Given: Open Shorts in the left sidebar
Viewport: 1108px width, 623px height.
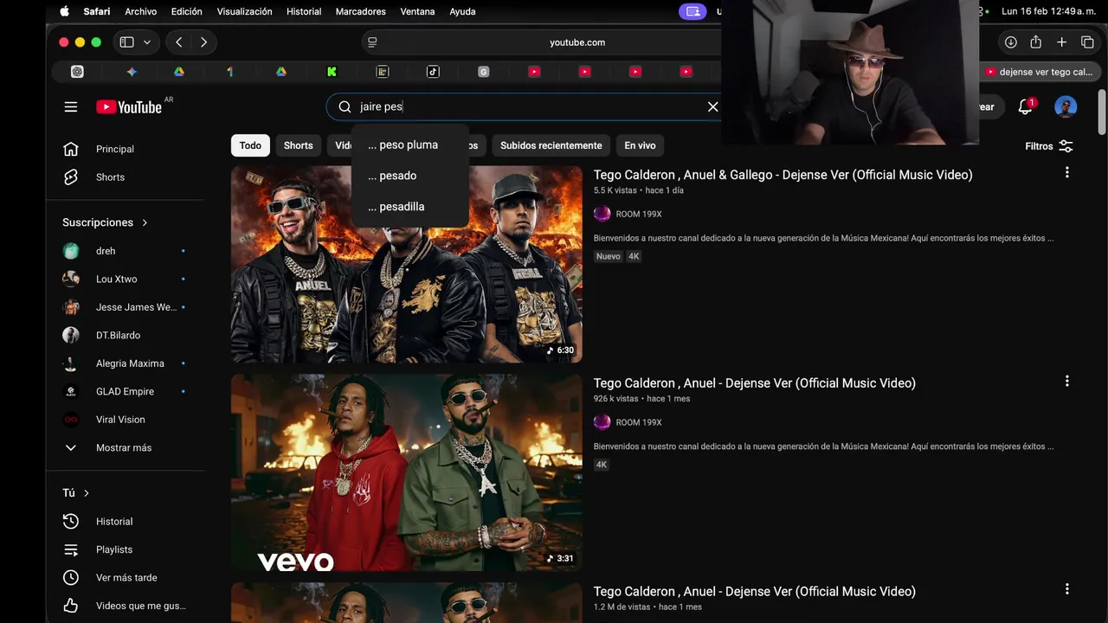Looking at the screenshot, I should (x=110, y=177).
